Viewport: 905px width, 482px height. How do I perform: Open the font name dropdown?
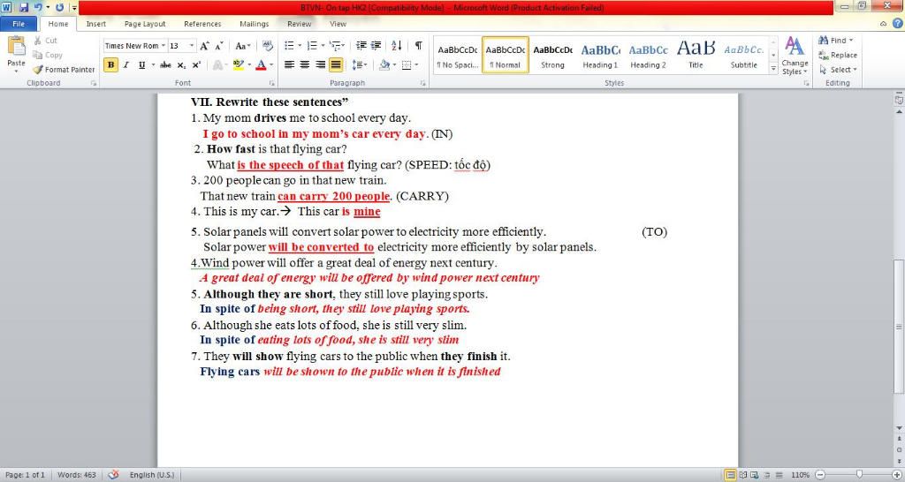click(x=164, y=46)
